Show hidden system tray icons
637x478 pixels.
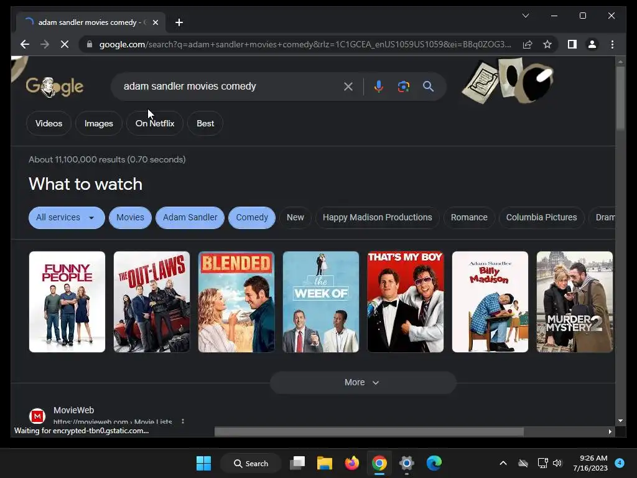pyautogui.click(x=503, y=463)
